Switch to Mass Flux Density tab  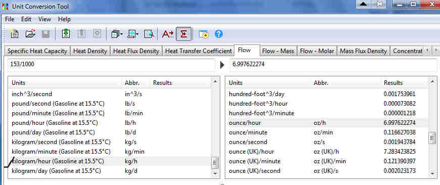click(363, 51)
